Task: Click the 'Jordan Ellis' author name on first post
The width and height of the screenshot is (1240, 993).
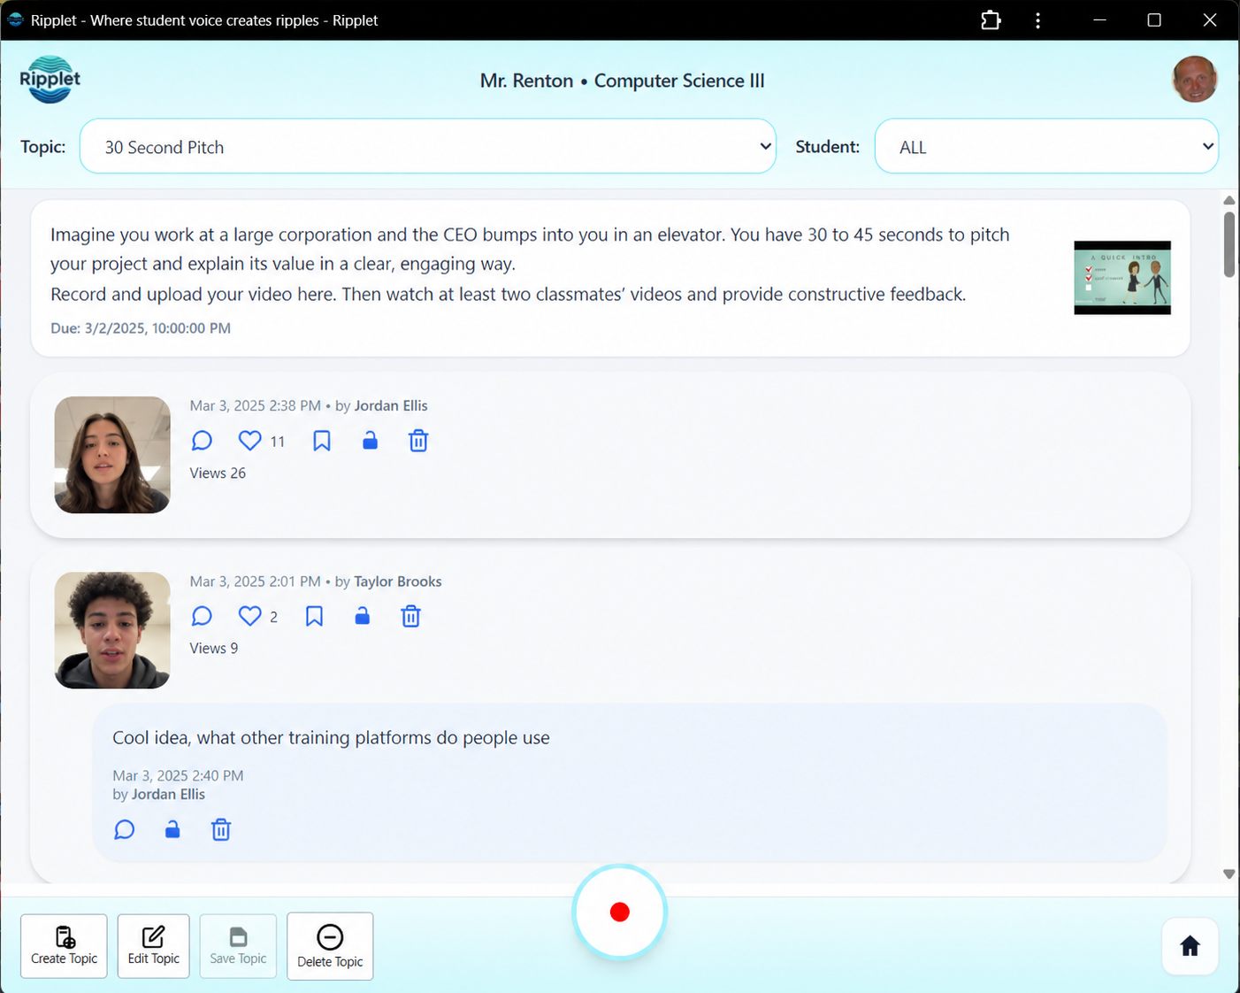Action: 391,405
